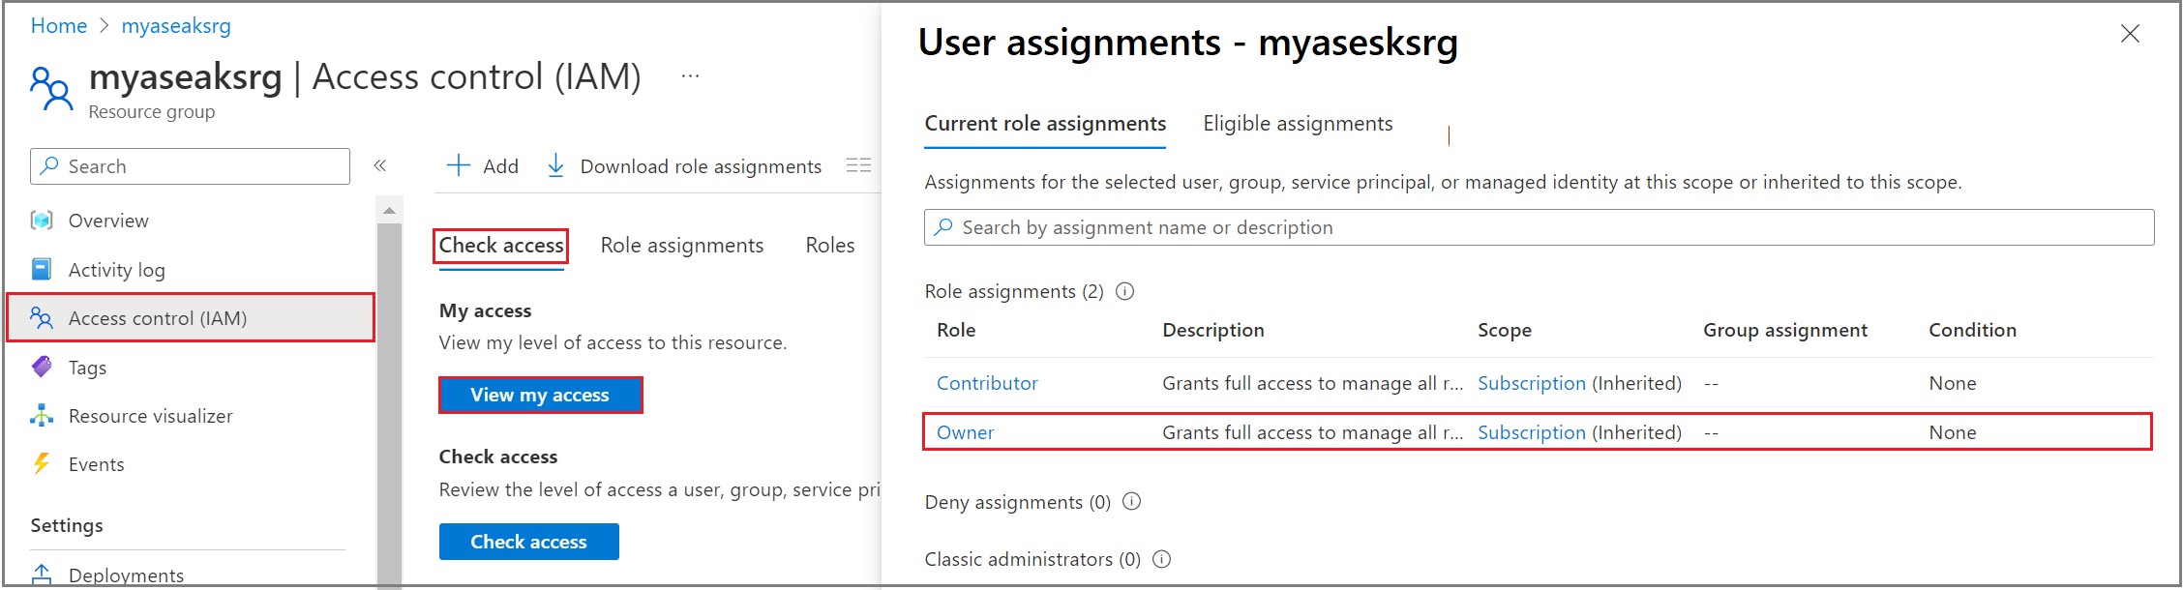Switch to the Eligible assignments tab
2183x590 pixels.
1297,124
